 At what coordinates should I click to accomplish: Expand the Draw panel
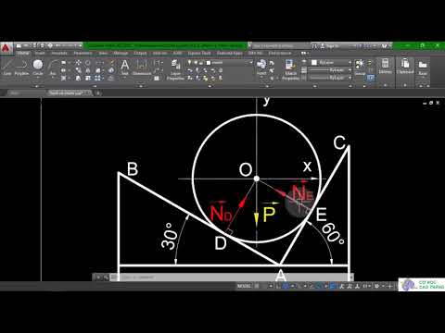point(37,86)
